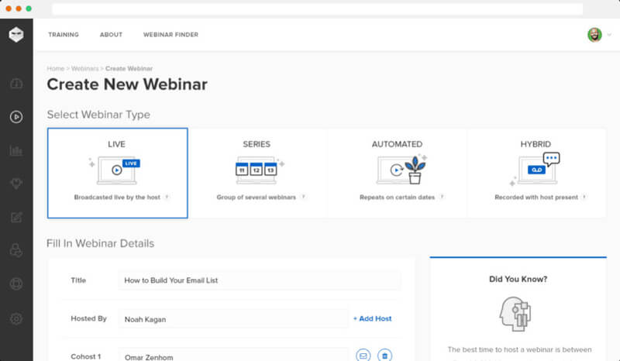
Task: Click the 'Create New Webinar' heading
Action: pyautogui.click(x=127, y=84)
